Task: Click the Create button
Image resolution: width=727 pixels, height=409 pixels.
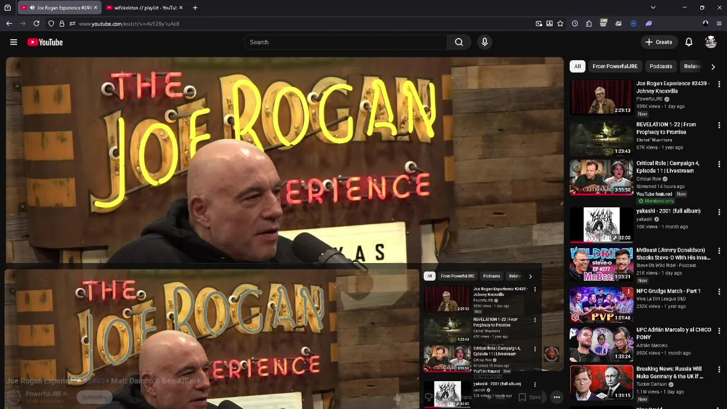Action: (658, 42)
